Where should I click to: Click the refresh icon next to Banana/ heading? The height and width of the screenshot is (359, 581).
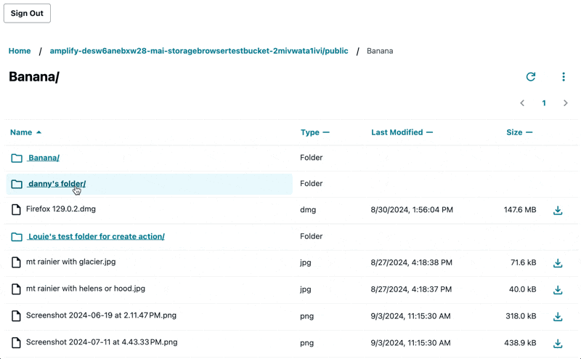click(531, 77)
